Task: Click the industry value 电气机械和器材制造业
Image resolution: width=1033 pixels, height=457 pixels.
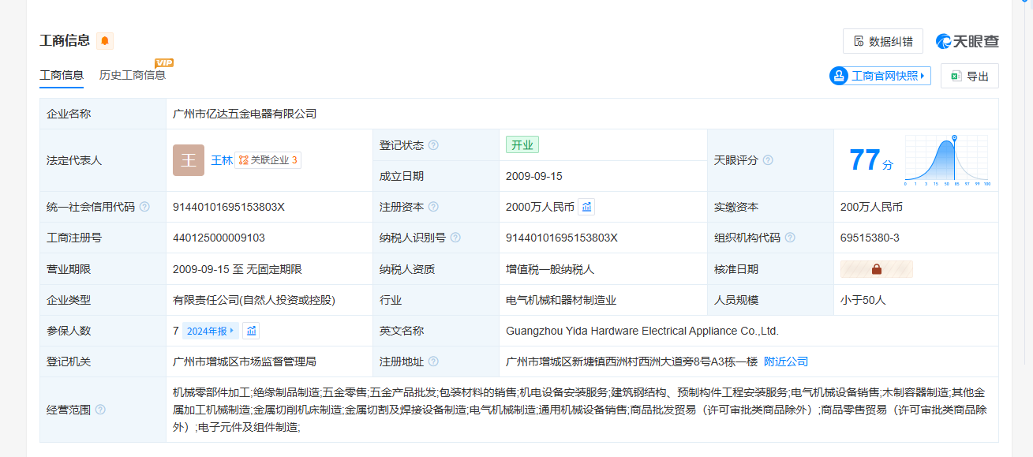Action: (561, 300)
